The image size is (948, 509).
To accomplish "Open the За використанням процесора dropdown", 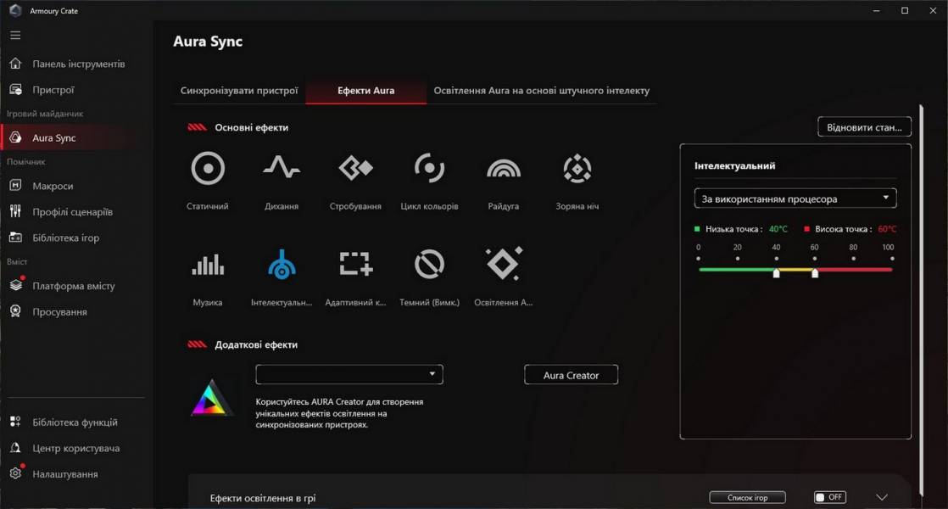I will pyautogui.click(x=795, y=199).
